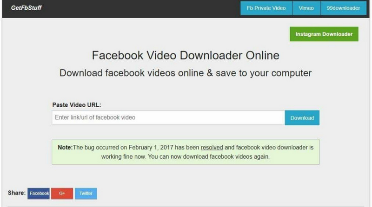Image resolution: width=372 pixels, height=207 pixels.
Task: Click the Facebook Video Downloader Online heading
Action: [x=186, y=55]
